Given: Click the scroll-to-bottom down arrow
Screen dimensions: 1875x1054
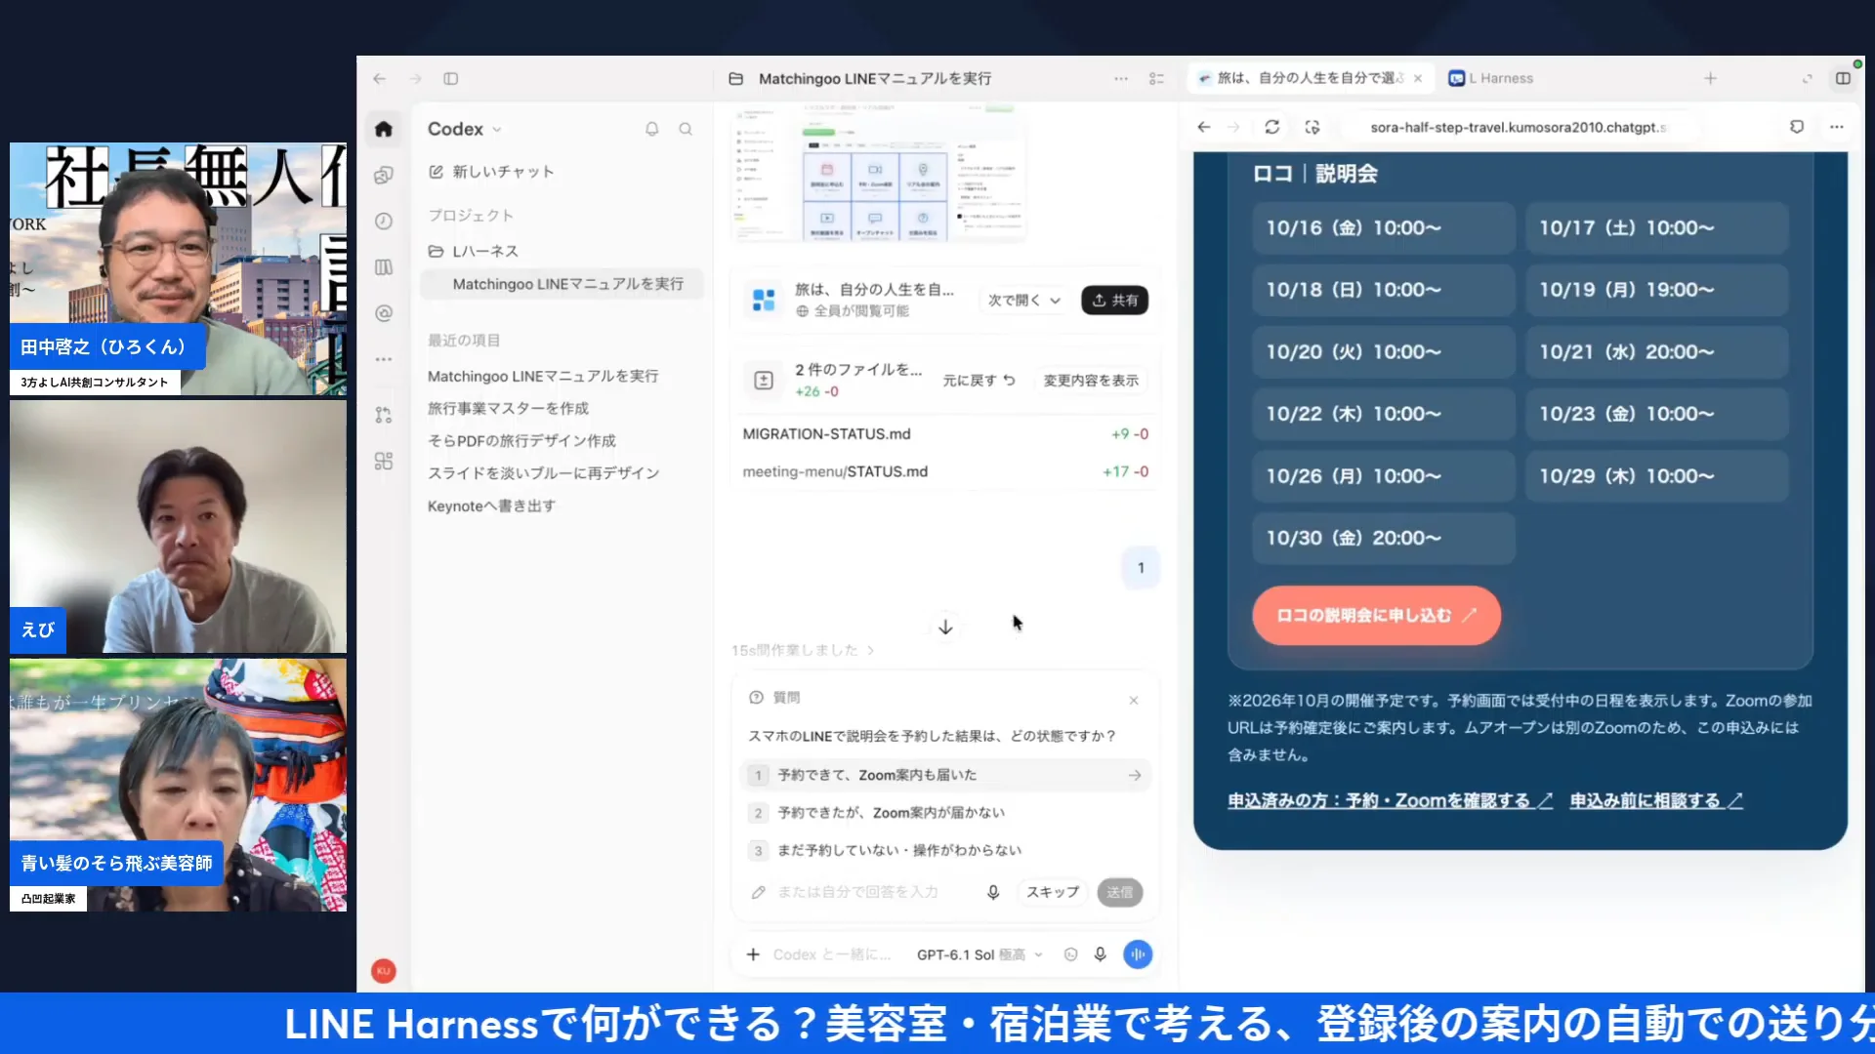Looking at the screenshot, I should (x=945, y=627).
